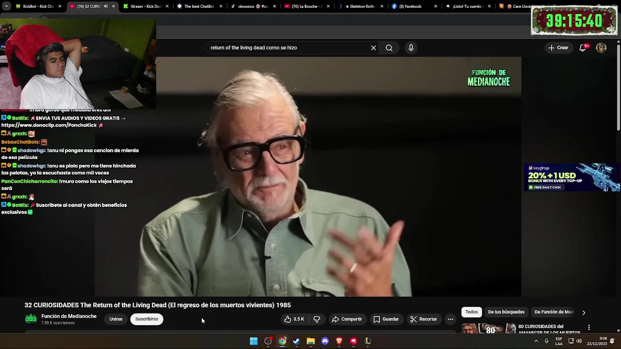Click the Suscribirse button
621x349 pixels.
pos(147,319)
